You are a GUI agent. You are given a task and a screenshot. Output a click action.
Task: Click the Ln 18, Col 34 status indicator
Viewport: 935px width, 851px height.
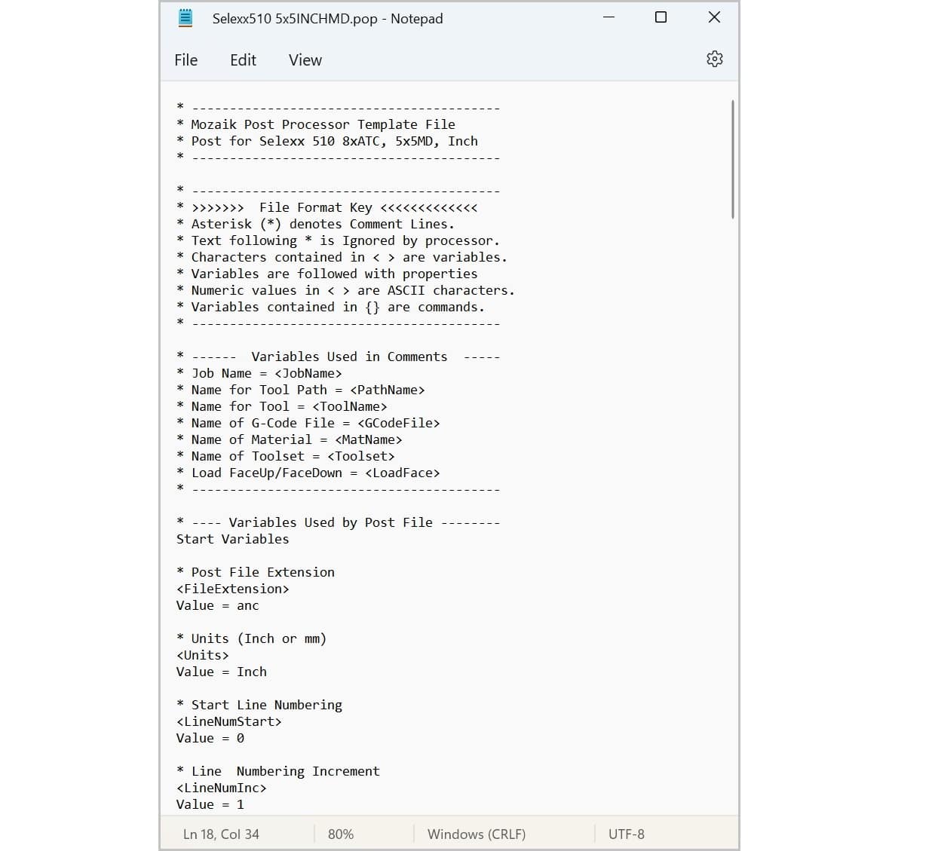pyautogui.click(x=221, y=834)
